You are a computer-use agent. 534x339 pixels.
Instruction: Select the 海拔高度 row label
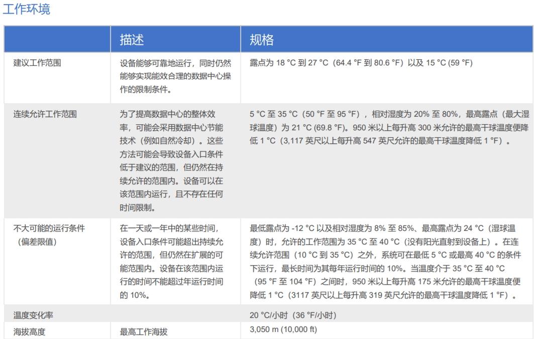(30, 331)
